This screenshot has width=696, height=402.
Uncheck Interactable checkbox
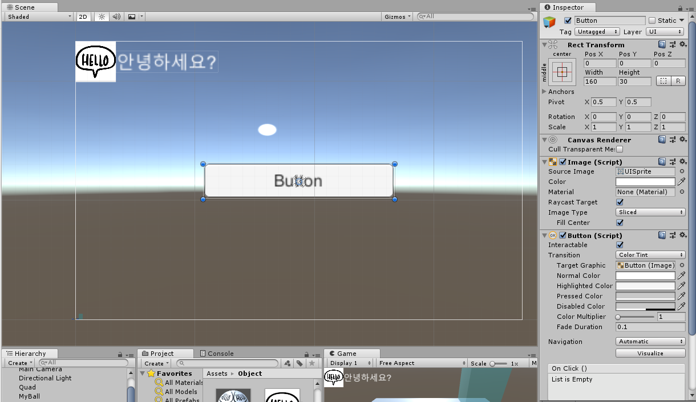click(620, 245)
